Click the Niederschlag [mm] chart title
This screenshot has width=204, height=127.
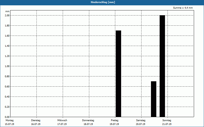point(103,2)
